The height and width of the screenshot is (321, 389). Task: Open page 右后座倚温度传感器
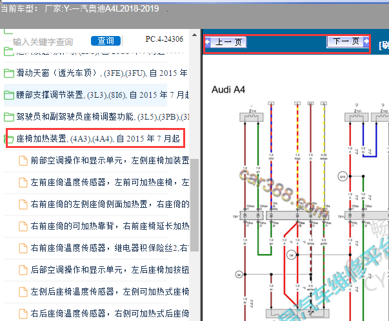[x=110, y=313]
